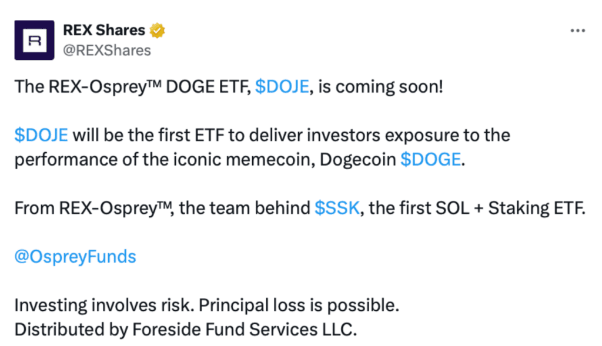
Task: Open the REX Shares profile avatar
Action: click(x=34, y=41)
